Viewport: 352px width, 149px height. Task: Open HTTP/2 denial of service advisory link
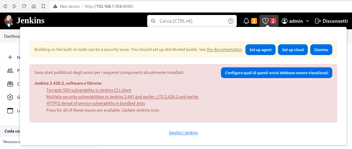pos(96,104)
